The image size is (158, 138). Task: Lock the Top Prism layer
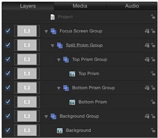click(153, 73)
